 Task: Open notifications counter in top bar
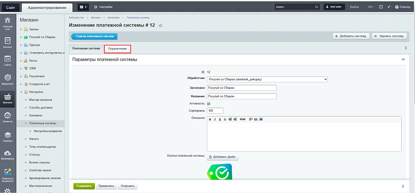click(83, 7)
